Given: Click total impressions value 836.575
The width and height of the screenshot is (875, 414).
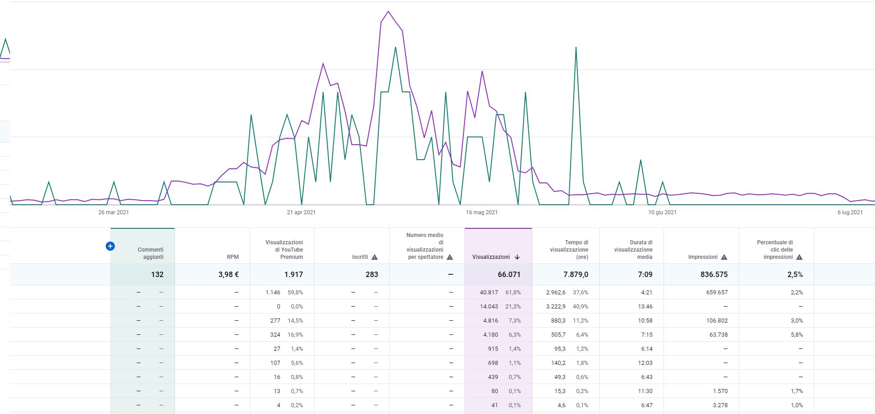Looking at the screenshot, I should (x=714, y=274).
